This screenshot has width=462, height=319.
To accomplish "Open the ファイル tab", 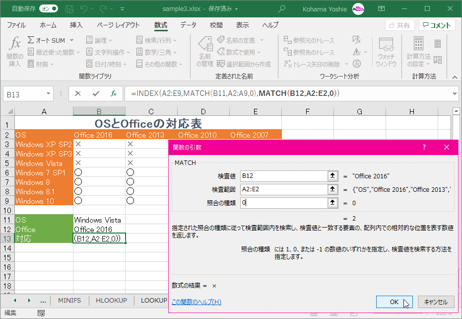I will [16, 25].
